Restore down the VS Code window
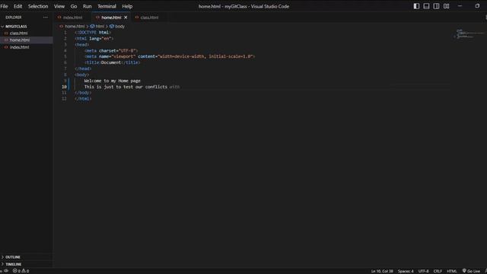The height and width of the screenshot is (274, 487). point(477,6)
